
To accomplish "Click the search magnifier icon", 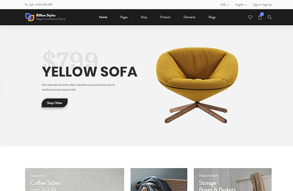I will 270,17.
